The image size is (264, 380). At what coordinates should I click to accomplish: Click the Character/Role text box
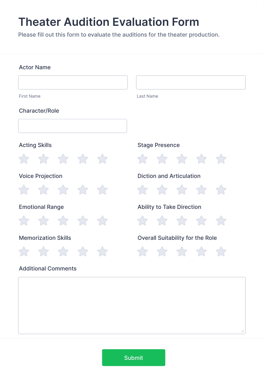click(72, 126)
